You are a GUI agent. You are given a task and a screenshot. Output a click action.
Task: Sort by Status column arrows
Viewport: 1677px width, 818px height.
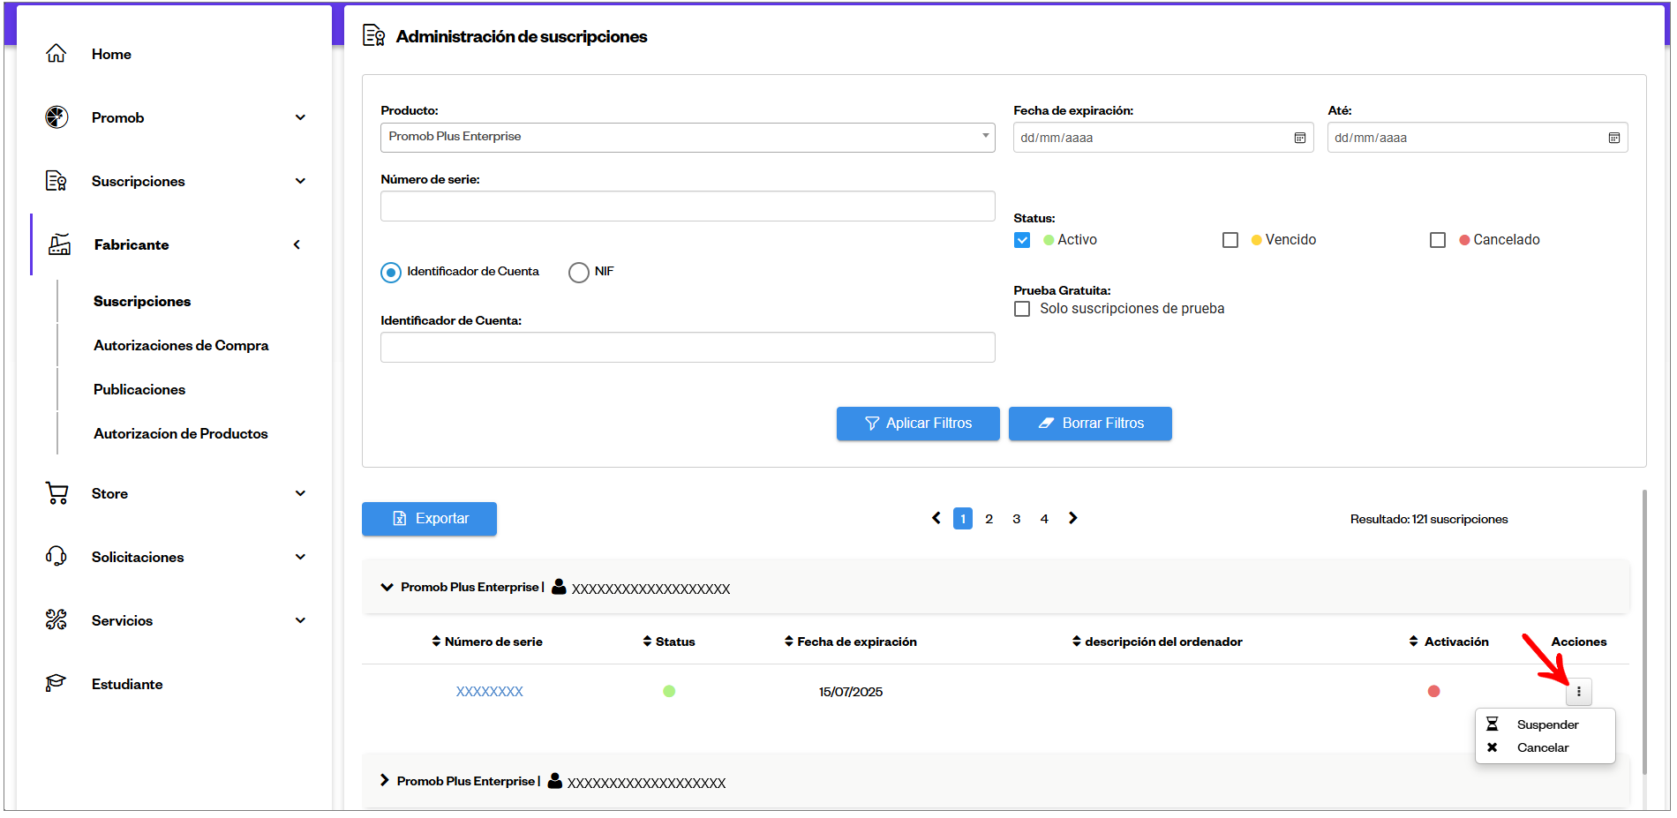pyautogui.click(x=648, y=642)
